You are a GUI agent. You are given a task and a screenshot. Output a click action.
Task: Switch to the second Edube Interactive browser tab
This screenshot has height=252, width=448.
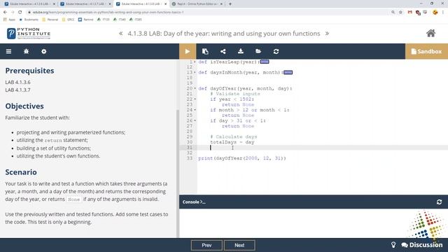(x=85, y=4)
